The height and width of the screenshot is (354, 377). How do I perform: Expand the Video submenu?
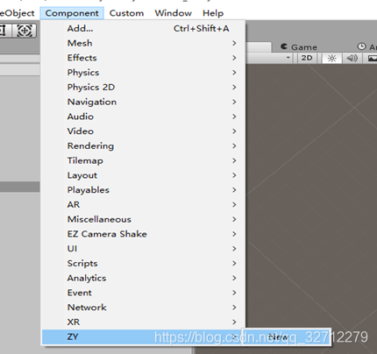143,131
